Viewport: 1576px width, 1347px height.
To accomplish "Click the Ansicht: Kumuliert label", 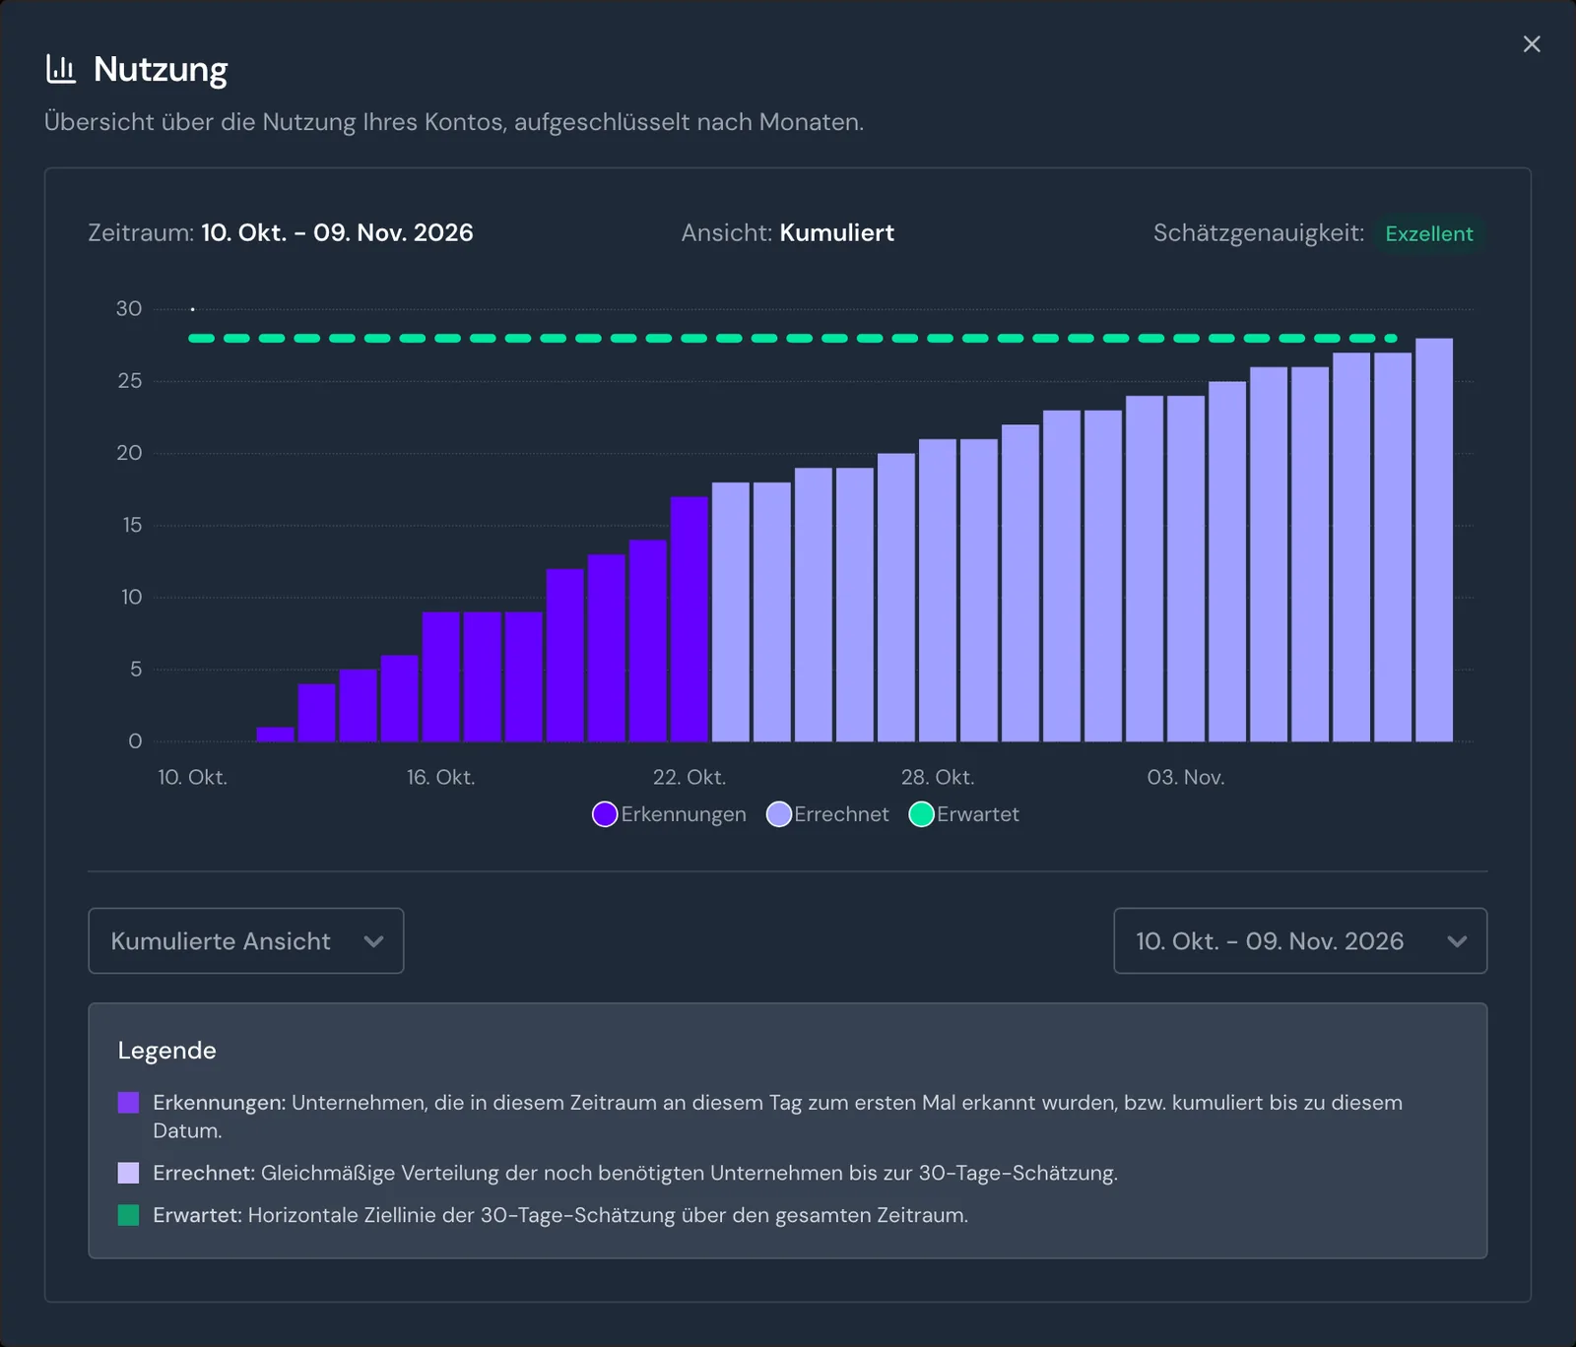I will (788, 232).
